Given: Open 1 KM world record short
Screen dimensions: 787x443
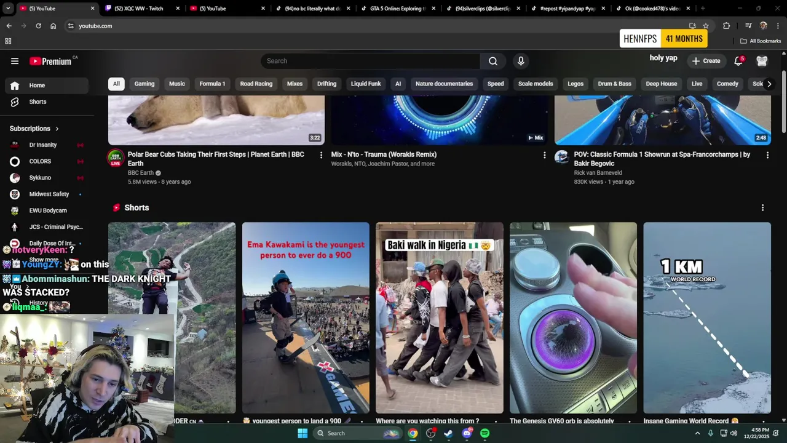Looking at the screenshot, I should click(x=707, y=318).
